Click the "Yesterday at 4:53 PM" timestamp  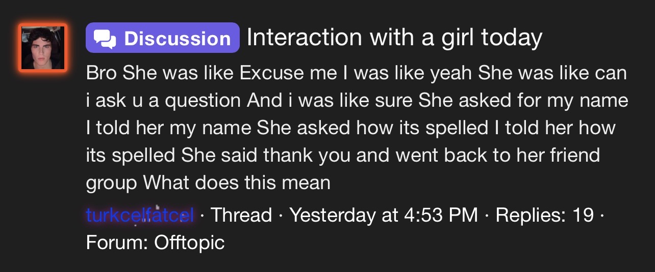click(384, 215)
